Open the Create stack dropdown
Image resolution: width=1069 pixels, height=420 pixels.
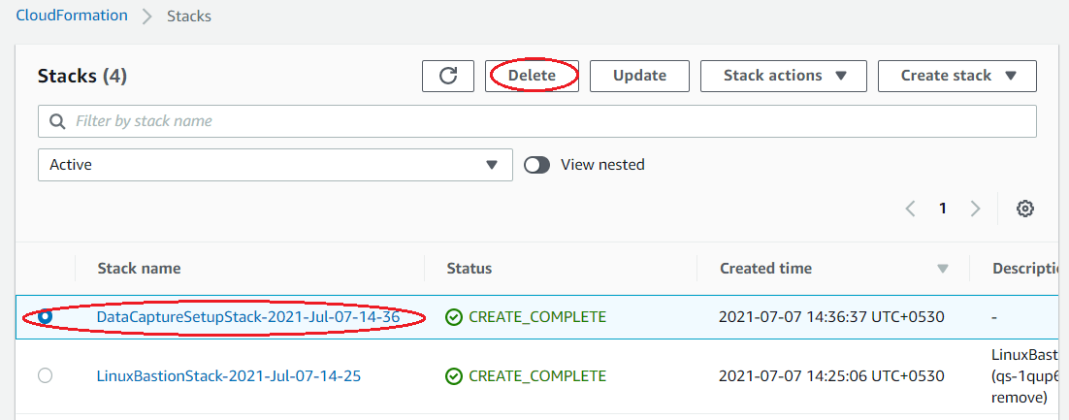point(956,76)
